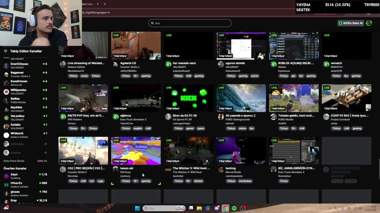
Task: Open ilayddaa channel avatar in sidebar
Action: (6, 109)
